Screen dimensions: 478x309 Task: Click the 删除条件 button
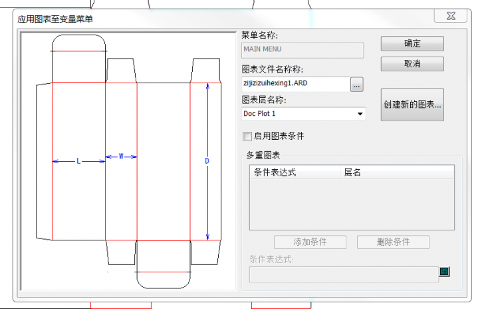point(393,242)
